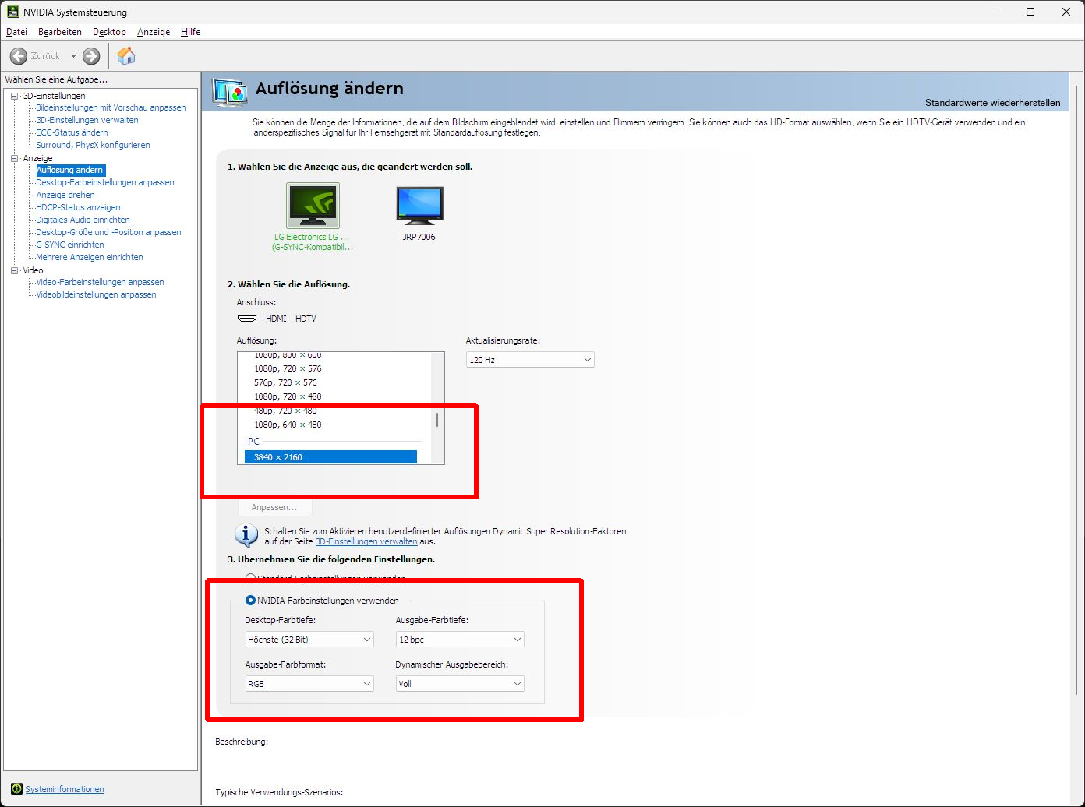The height and width of the screenshot is (807, 1085).
Task: Follow the 3D-Einstellungen verwalten hyperlink
Action: (x=366, y=541)
